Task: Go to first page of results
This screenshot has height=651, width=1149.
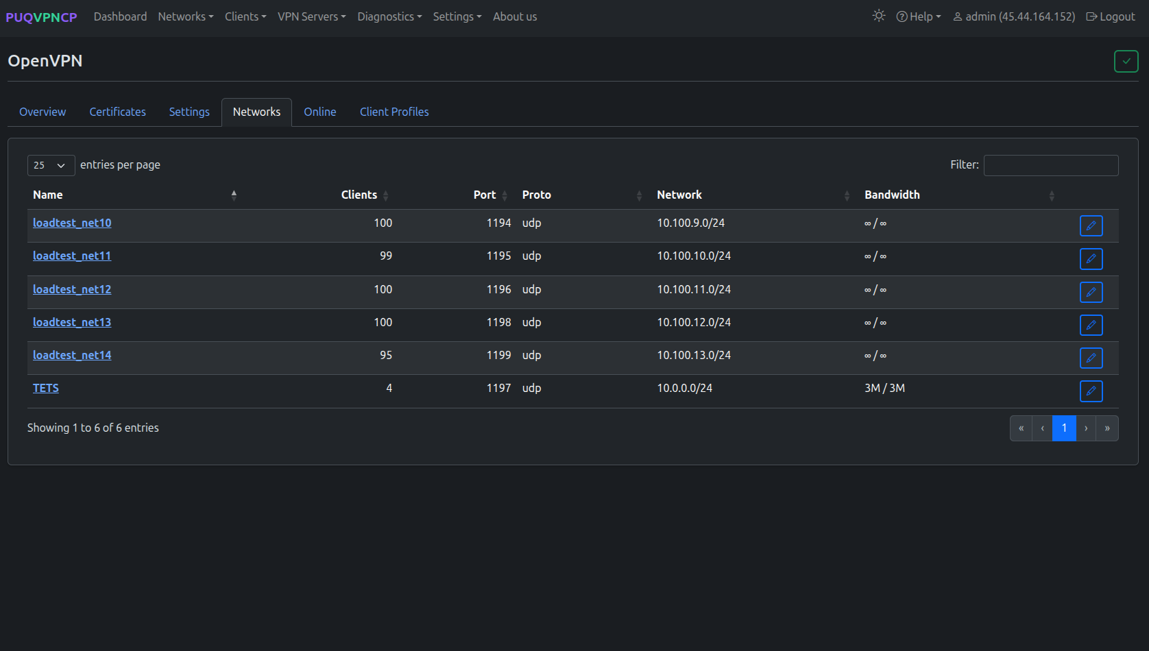Action: pos(1021,428)
